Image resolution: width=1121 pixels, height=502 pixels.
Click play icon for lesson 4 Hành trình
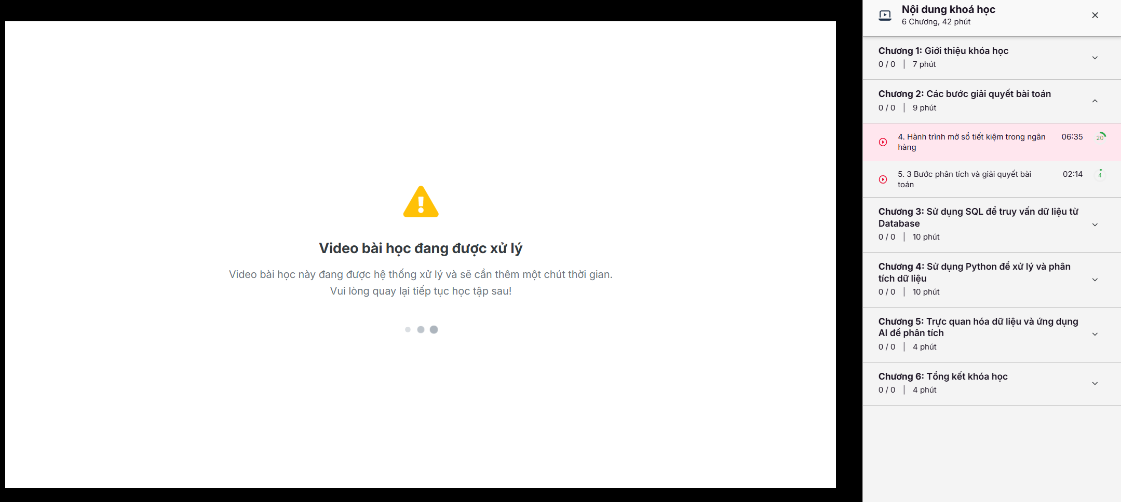[883, 142]
